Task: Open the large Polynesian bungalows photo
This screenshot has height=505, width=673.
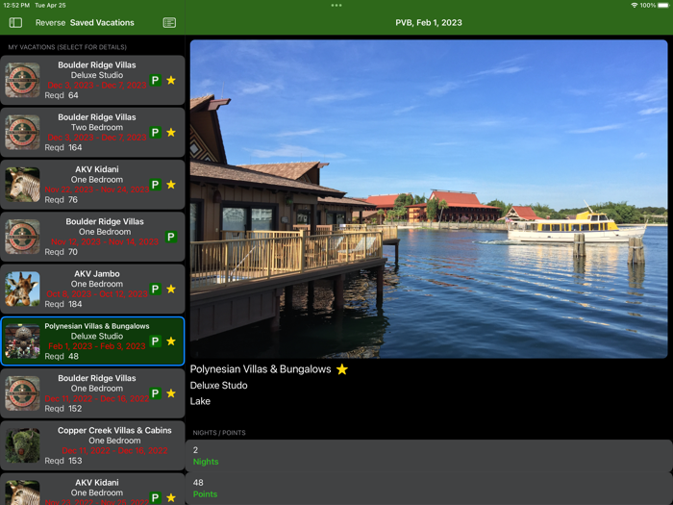Action: 429,199
